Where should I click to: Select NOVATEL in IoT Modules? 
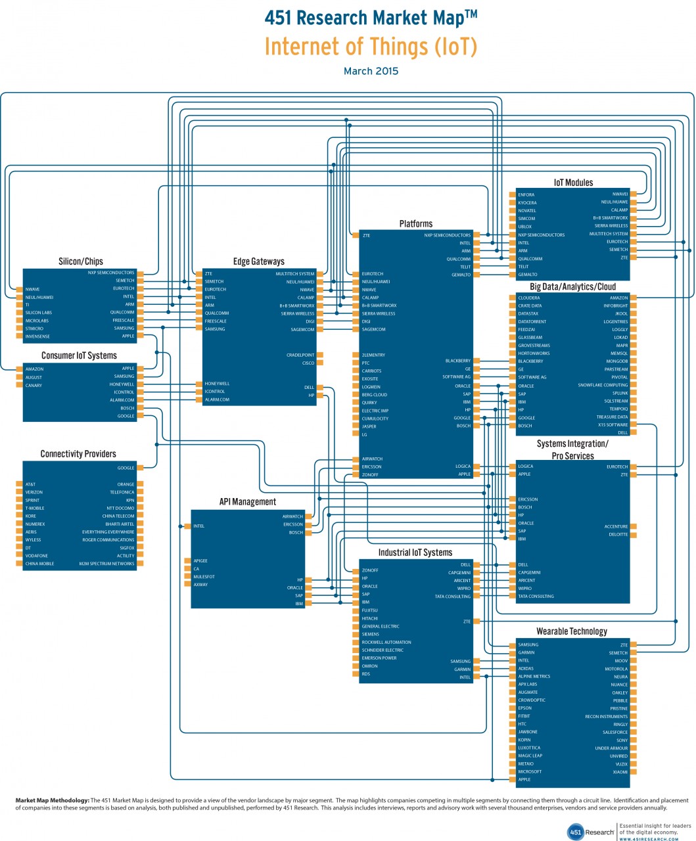click(x=526, y=211)
